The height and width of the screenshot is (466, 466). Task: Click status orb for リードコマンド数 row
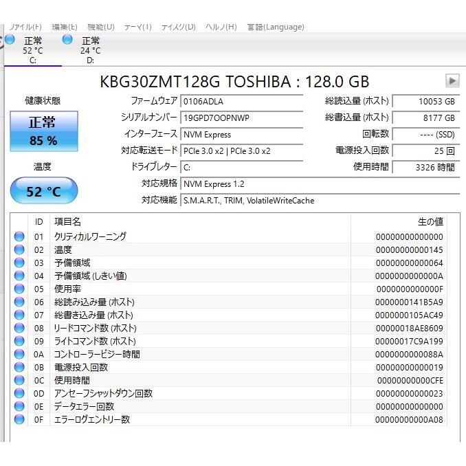19,328
